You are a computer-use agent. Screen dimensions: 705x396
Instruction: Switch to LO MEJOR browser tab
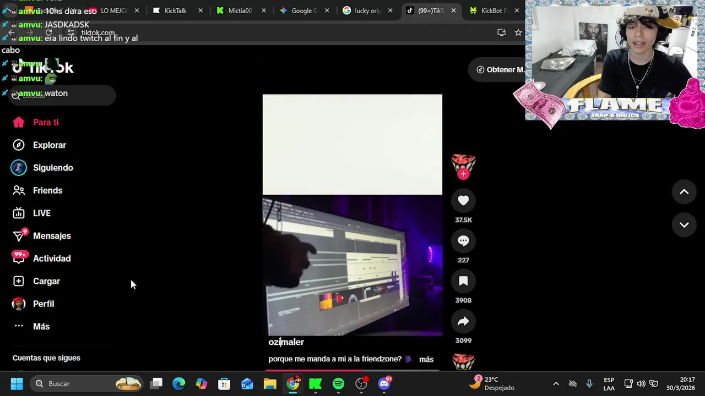coord(113,10)
